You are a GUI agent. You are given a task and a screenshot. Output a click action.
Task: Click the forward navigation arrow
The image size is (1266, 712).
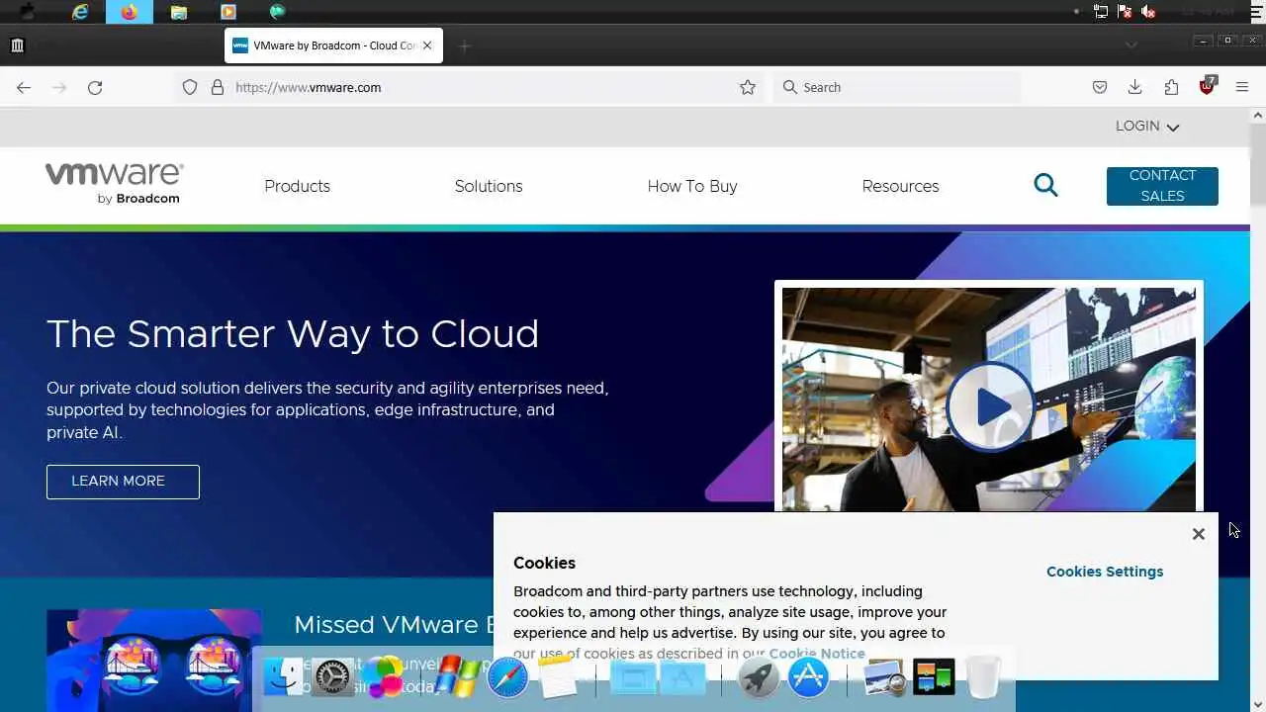coord(59,87)
